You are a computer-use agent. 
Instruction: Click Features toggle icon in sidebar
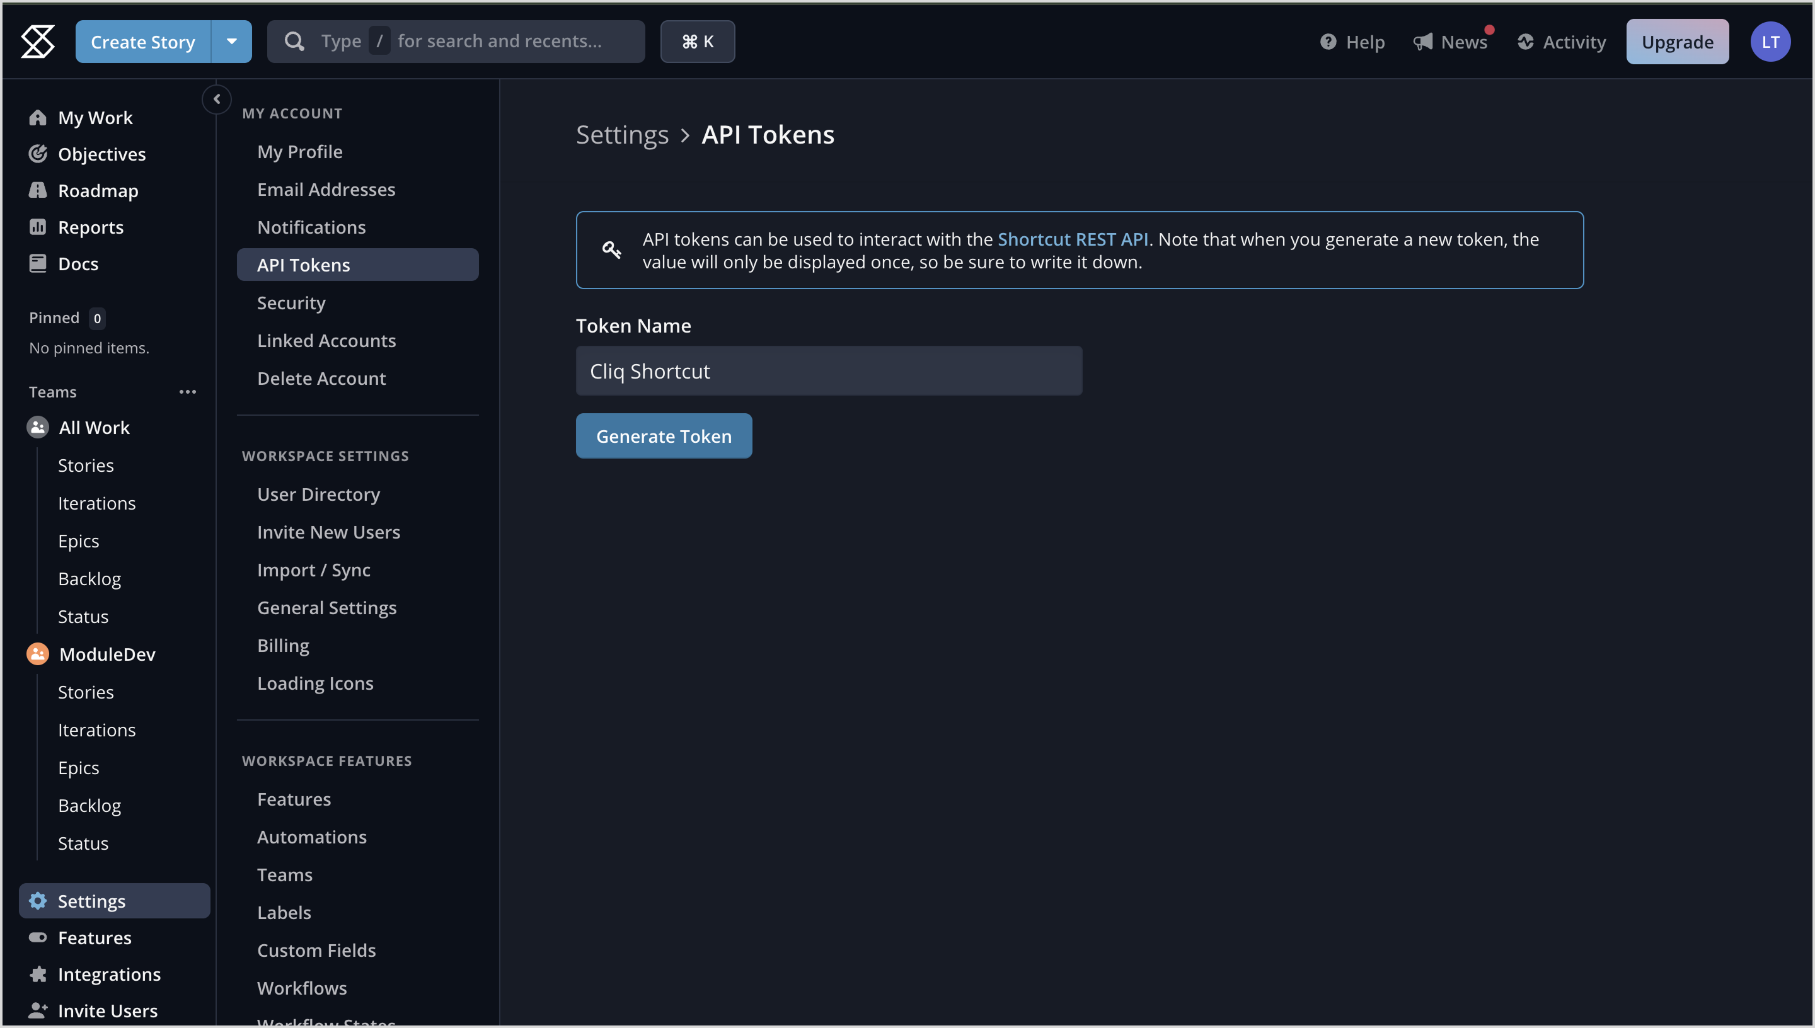tap(37, 937)
